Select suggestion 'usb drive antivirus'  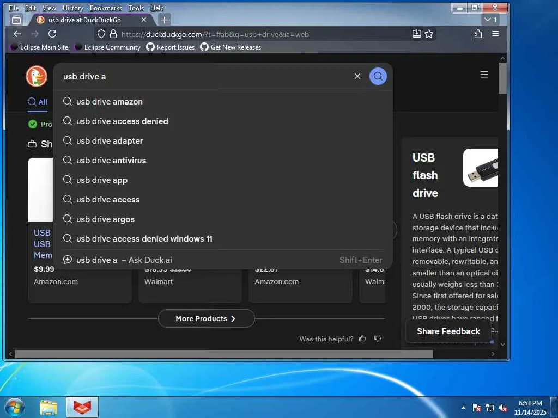tap(223, 160)
